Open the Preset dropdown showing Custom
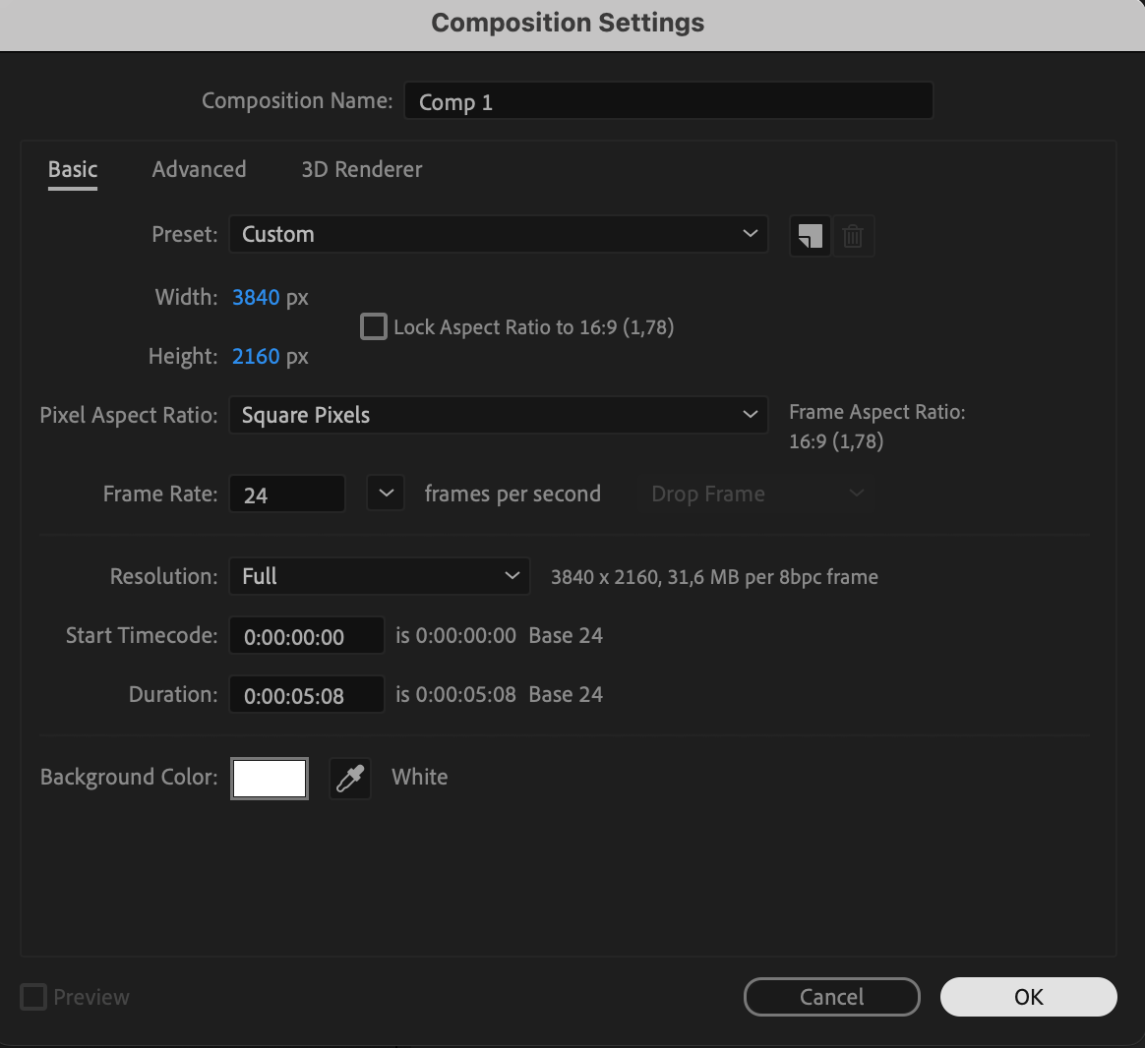This screenshot has height=1048, width=1145. [498, 234]
